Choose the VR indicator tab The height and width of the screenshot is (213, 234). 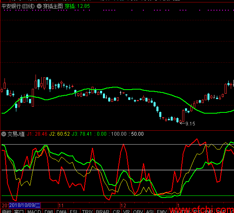pos(127,211)
